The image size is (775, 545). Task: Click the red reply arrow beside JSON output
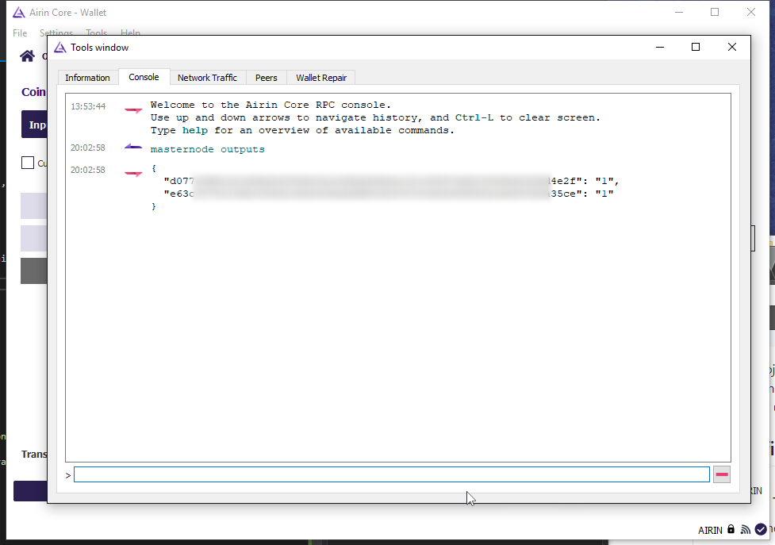tap(133, 174)
